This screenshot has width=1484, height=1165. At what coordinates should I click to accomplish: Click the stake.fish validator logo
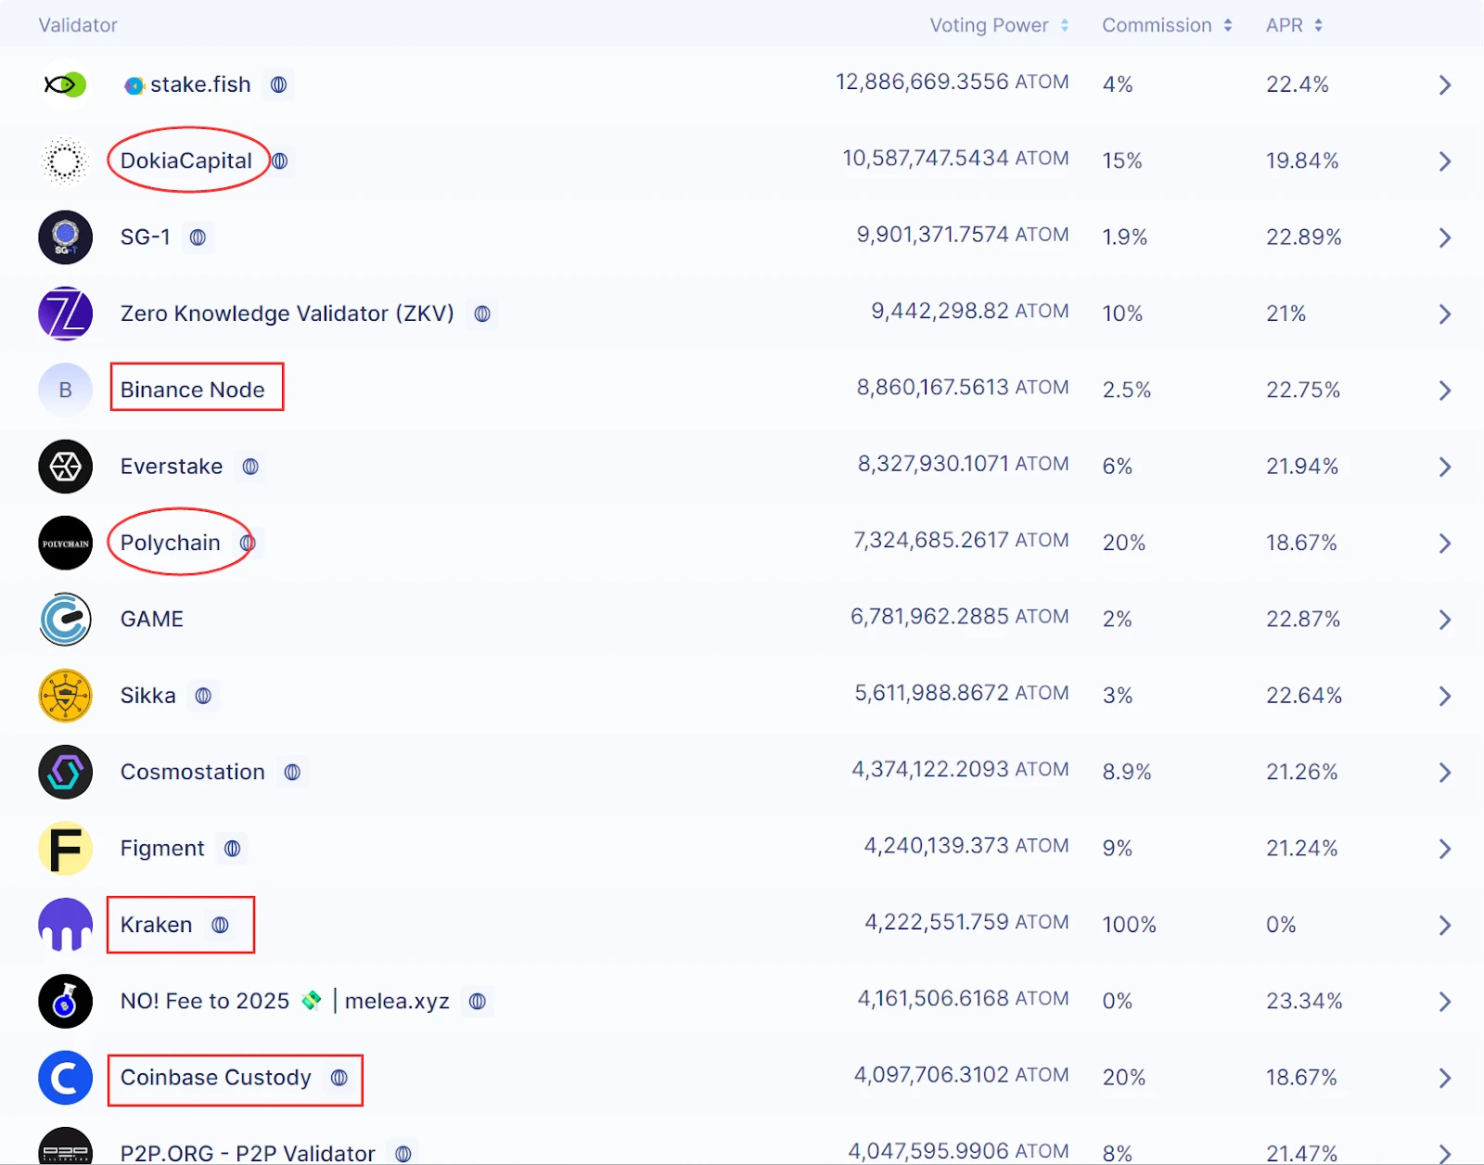(65, 84)
